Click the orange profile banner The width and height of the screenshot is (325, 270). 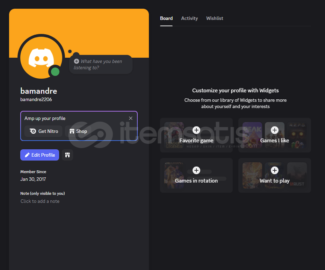click(x=105, y=28)
